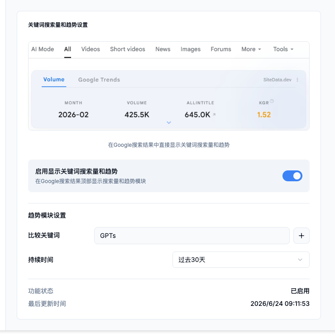
Task: Open allintitle external link arrow
Action: [214, 115]
